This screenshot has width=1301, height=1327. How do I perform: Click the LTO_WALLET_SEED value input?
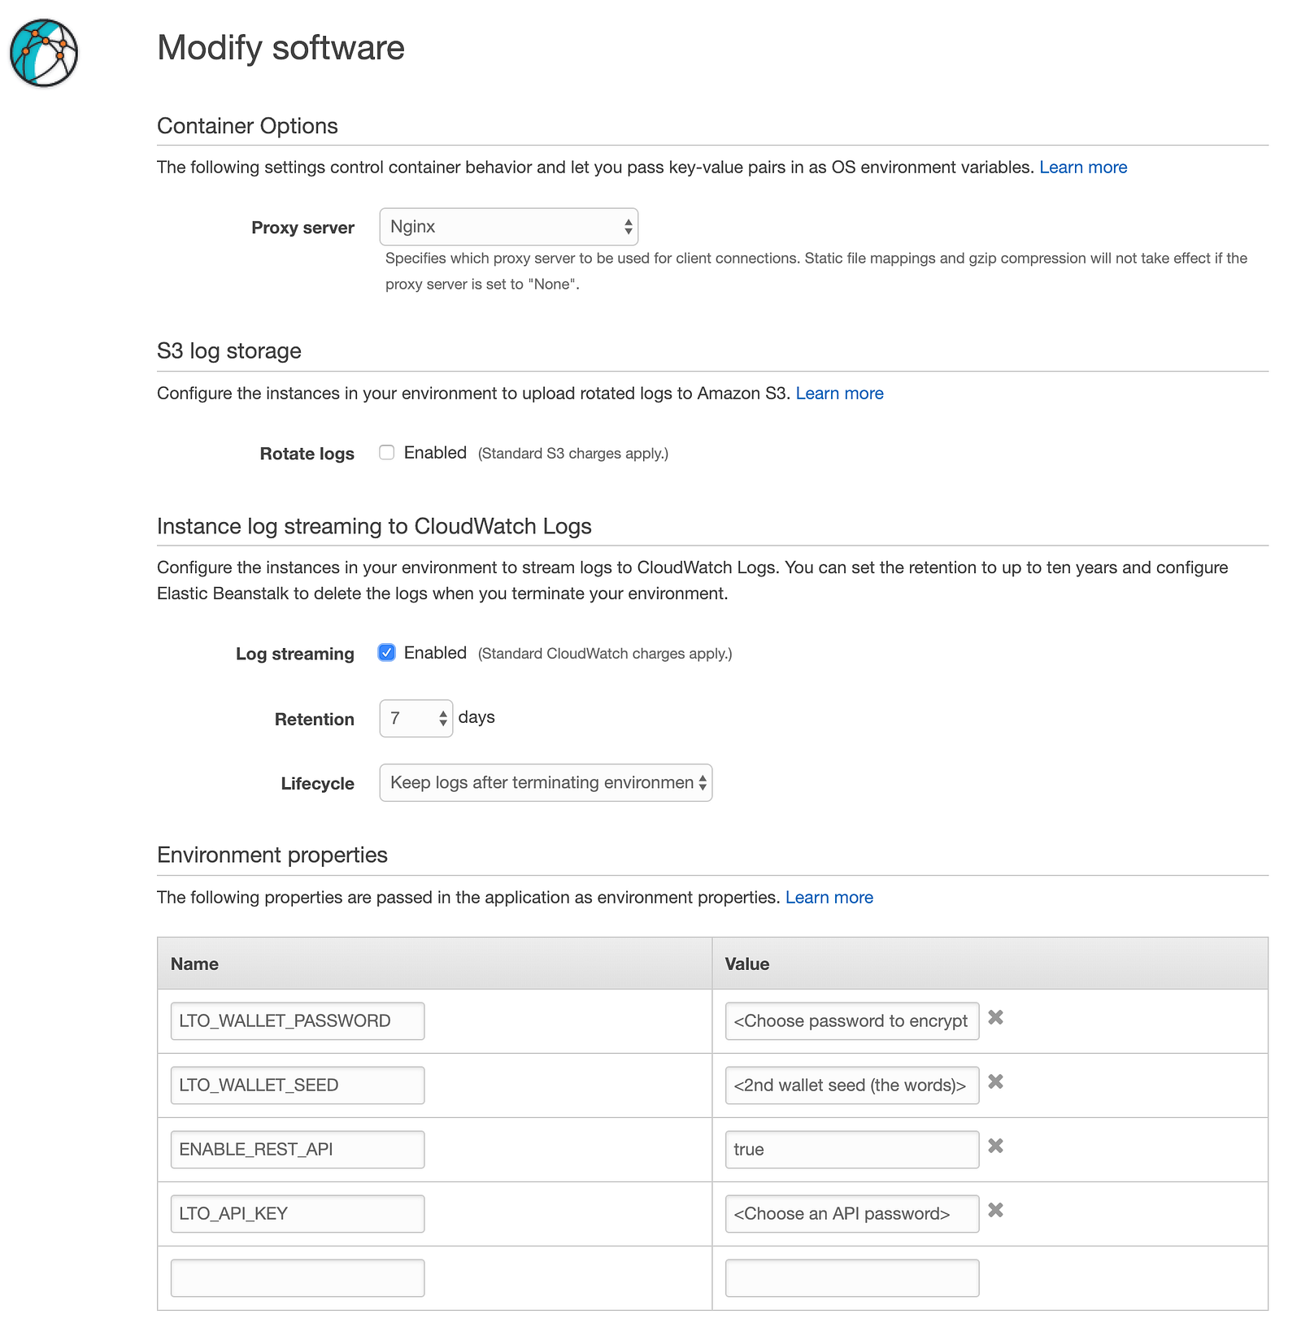coord(851,1086)
